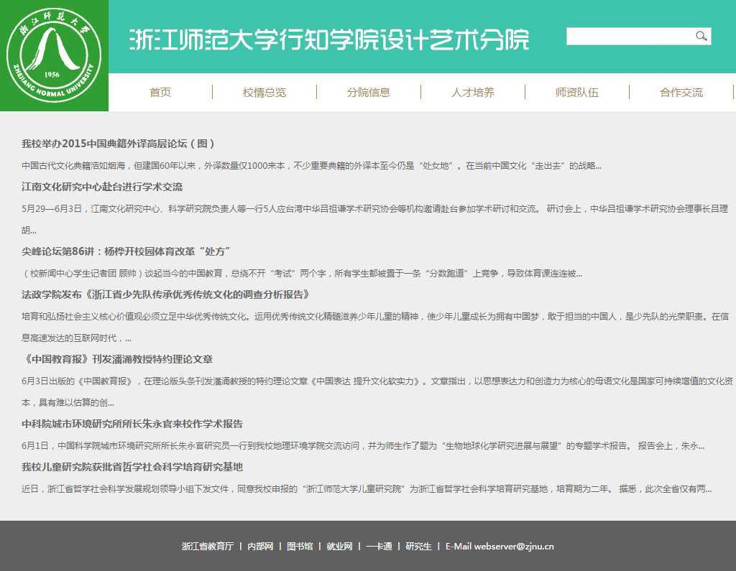Click the Zhejiang Normal University logo
Image resolution: width=736 pixels, height=571 pixels.
coord(54,56)
